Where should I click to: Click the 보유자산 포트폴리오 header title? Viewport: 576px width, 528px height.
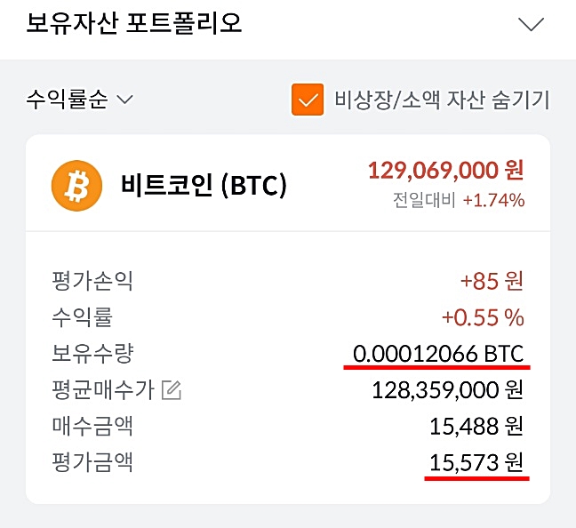pyautogui.click(x=134, y=23)
